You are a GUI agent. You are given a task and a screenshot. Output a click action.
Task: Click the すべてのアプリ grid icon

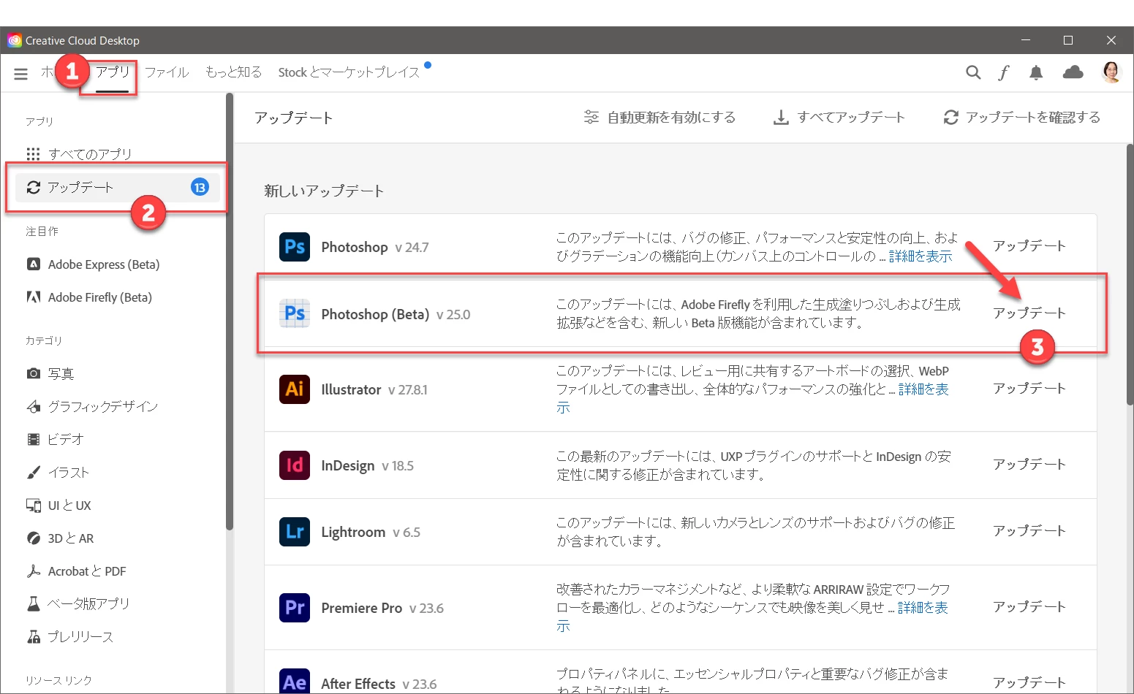34,154
